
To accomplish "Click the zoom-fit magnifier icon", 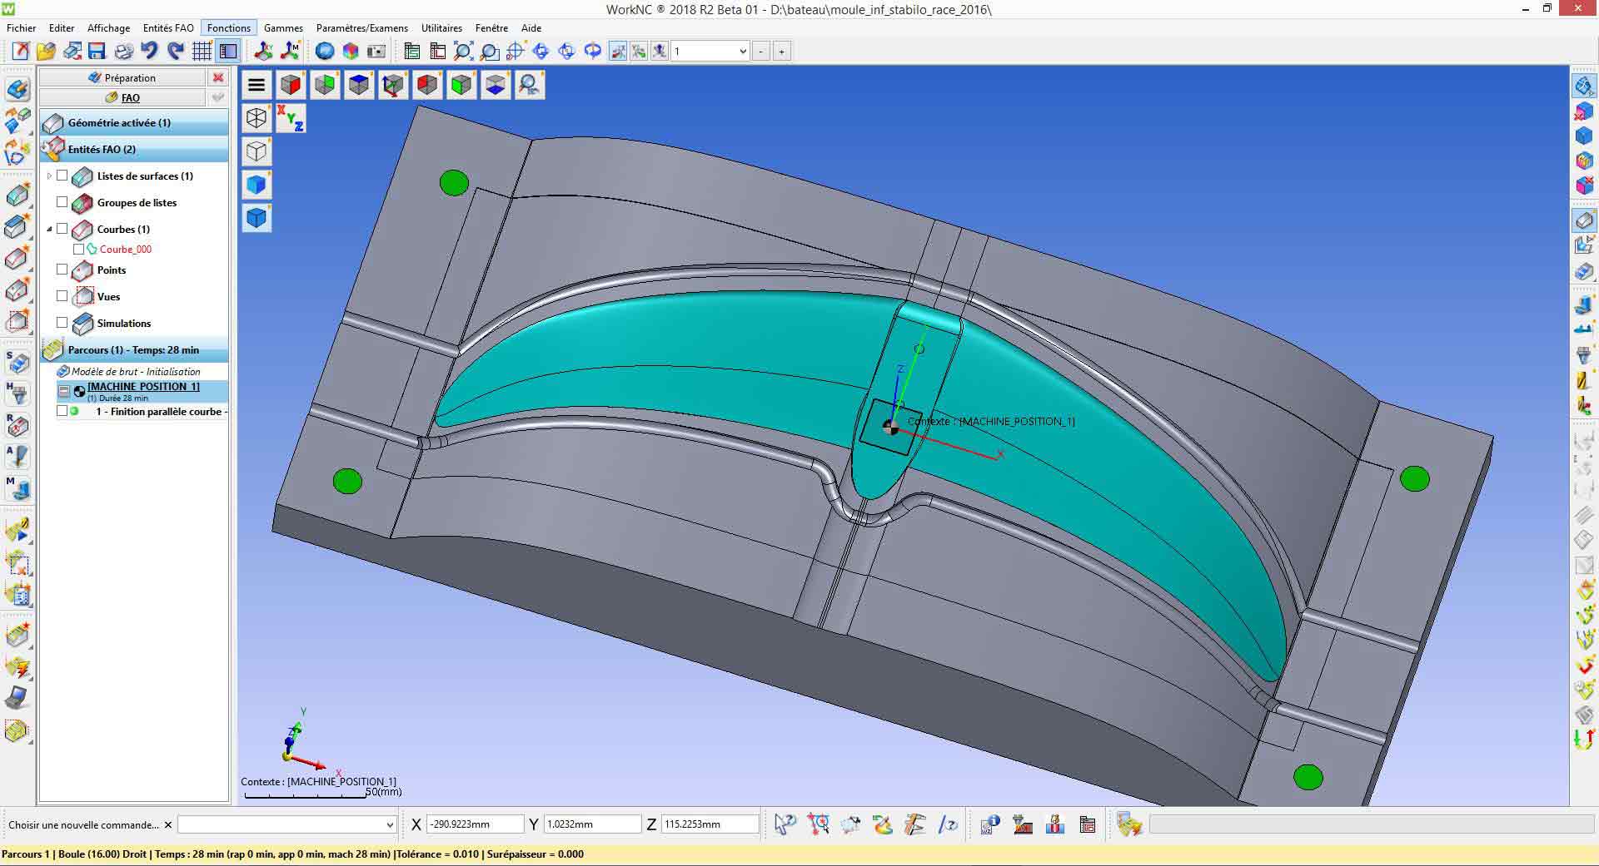I will (464, 52).
